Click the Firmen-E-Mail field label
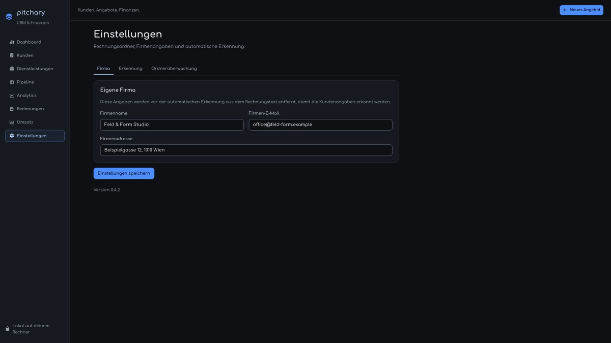Viewport: 611px width, 343px height. (264, 113)
